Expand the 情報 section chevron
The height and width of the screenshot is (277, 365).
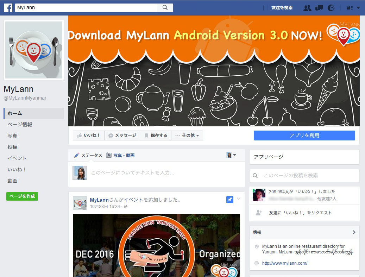[x=354, y=232]
